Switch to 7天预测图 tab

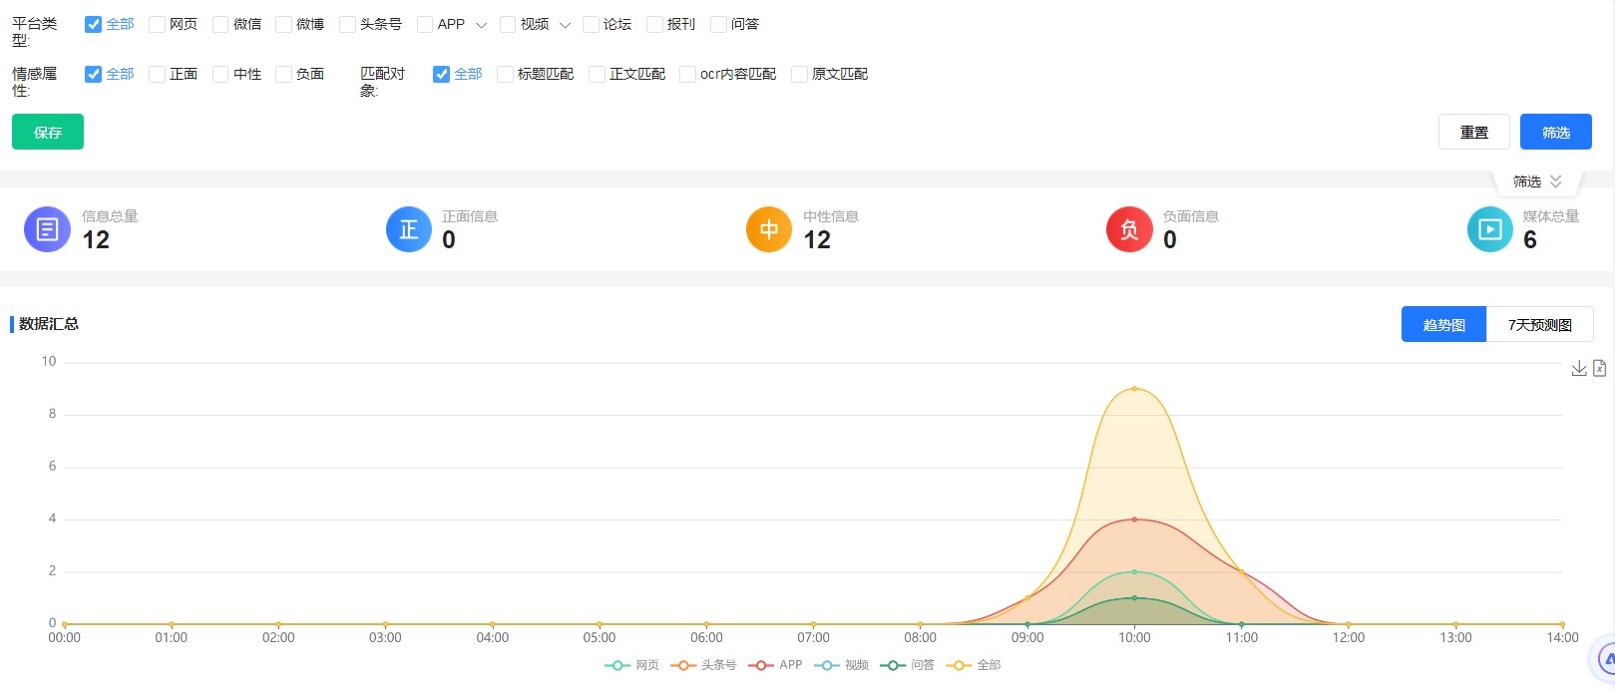(1540, 324)
